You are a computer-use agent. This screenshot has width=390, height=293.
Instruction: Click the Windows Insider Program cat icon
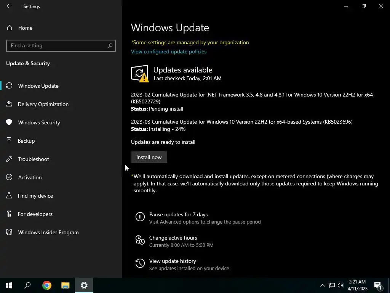9,232
